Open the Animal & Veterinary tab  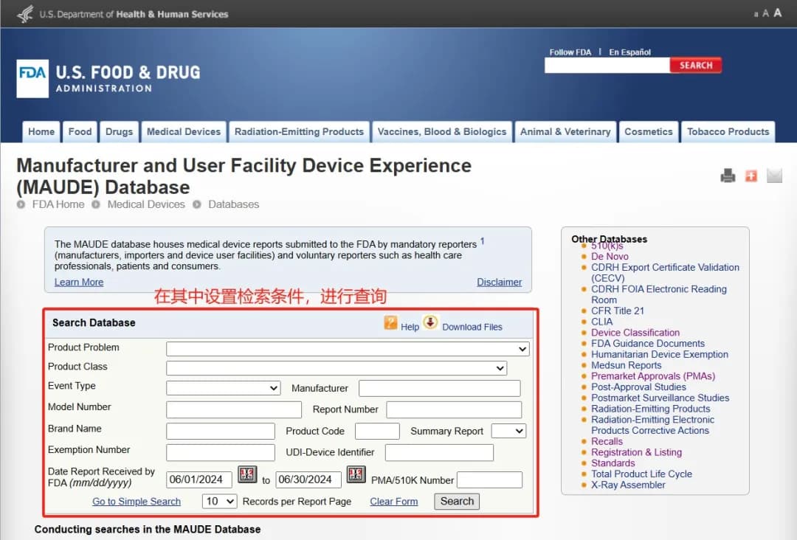[x=565, y=131]
